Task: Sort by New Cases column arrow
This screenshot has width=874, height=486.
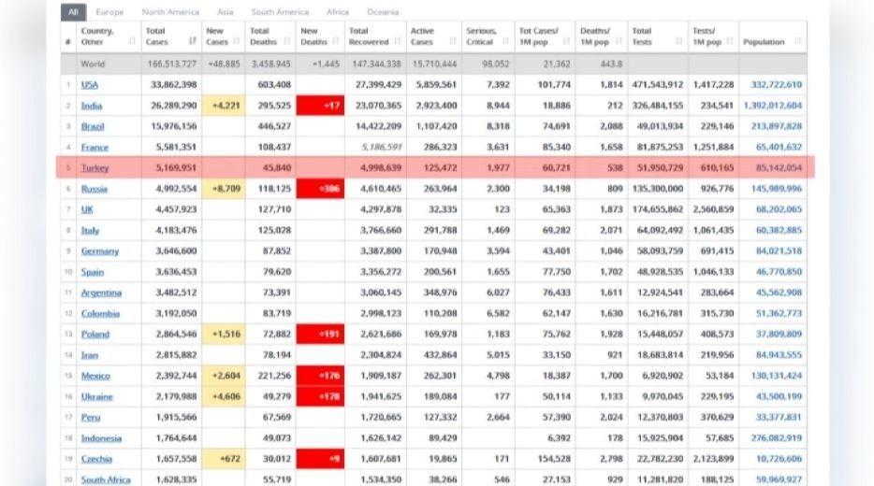Action: click(236, 42)
